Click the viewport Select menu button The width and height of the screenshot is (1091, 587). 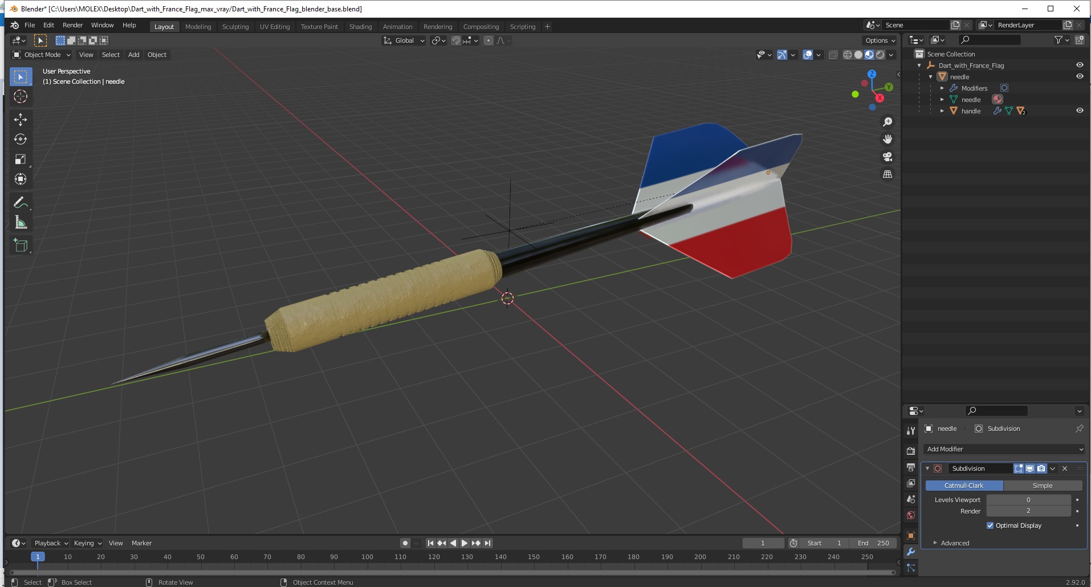pos(111,55)
